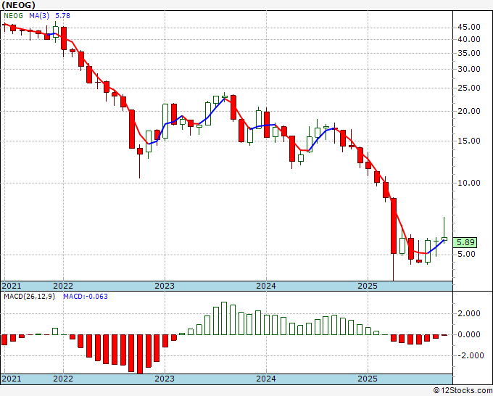The image size is (493, 396).
Task: Click the deepest red MACD histogram bar
Action: click(x=140, y=354)
